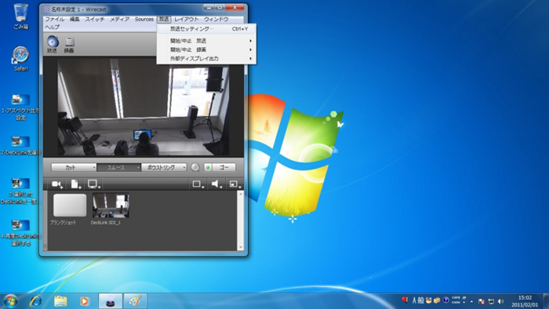The width and height of the screenshot is (549, 309).
Task: Select the 3-選択したDeckLink desktop icon
Action: point(20,191)
